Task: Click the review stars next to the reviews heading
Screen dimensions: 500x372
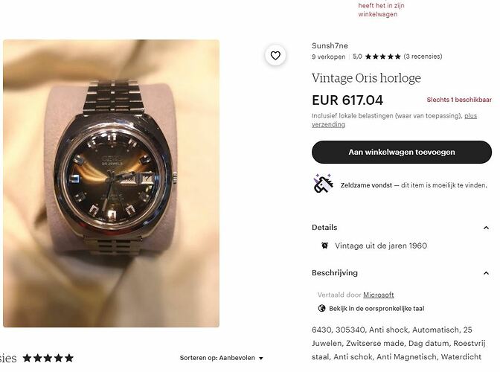Action: 48,358
